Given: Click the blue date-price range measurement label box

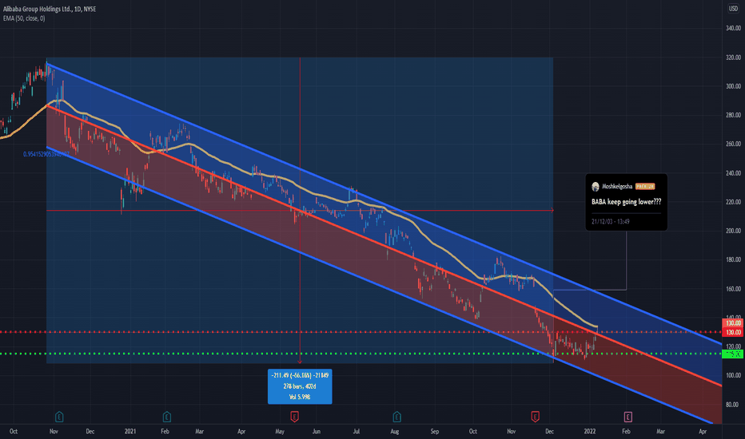Looking at the screenshot, I should 300,386.
